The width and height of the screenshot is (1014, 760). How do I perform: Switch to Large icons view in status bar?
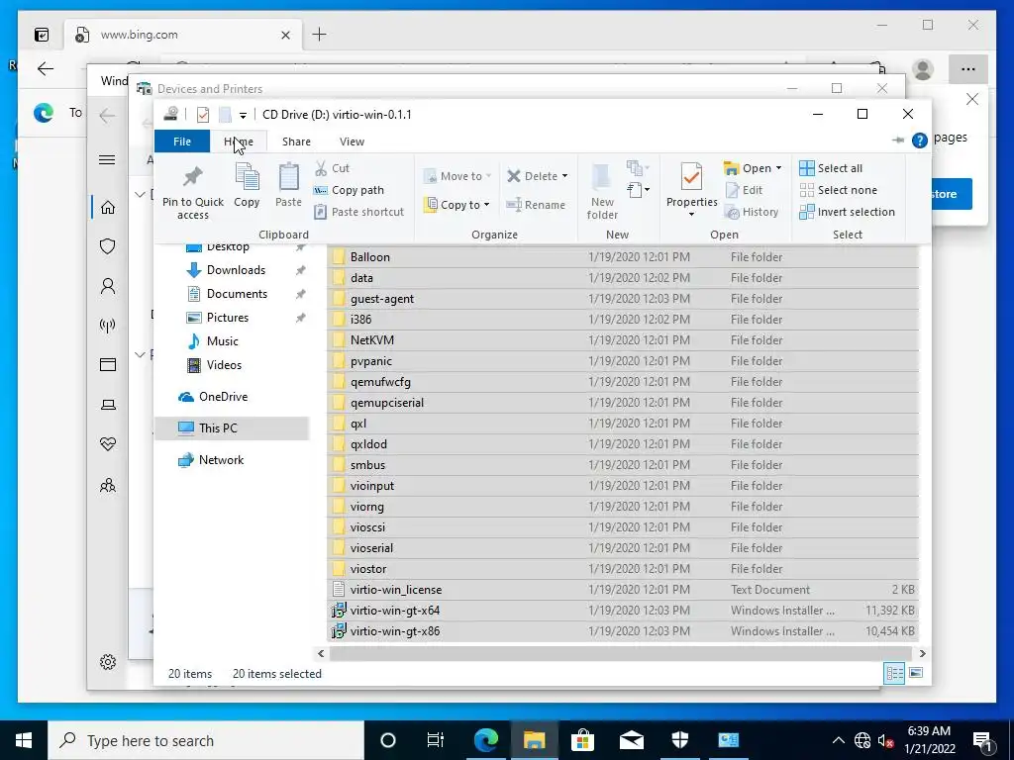point(916,673)
